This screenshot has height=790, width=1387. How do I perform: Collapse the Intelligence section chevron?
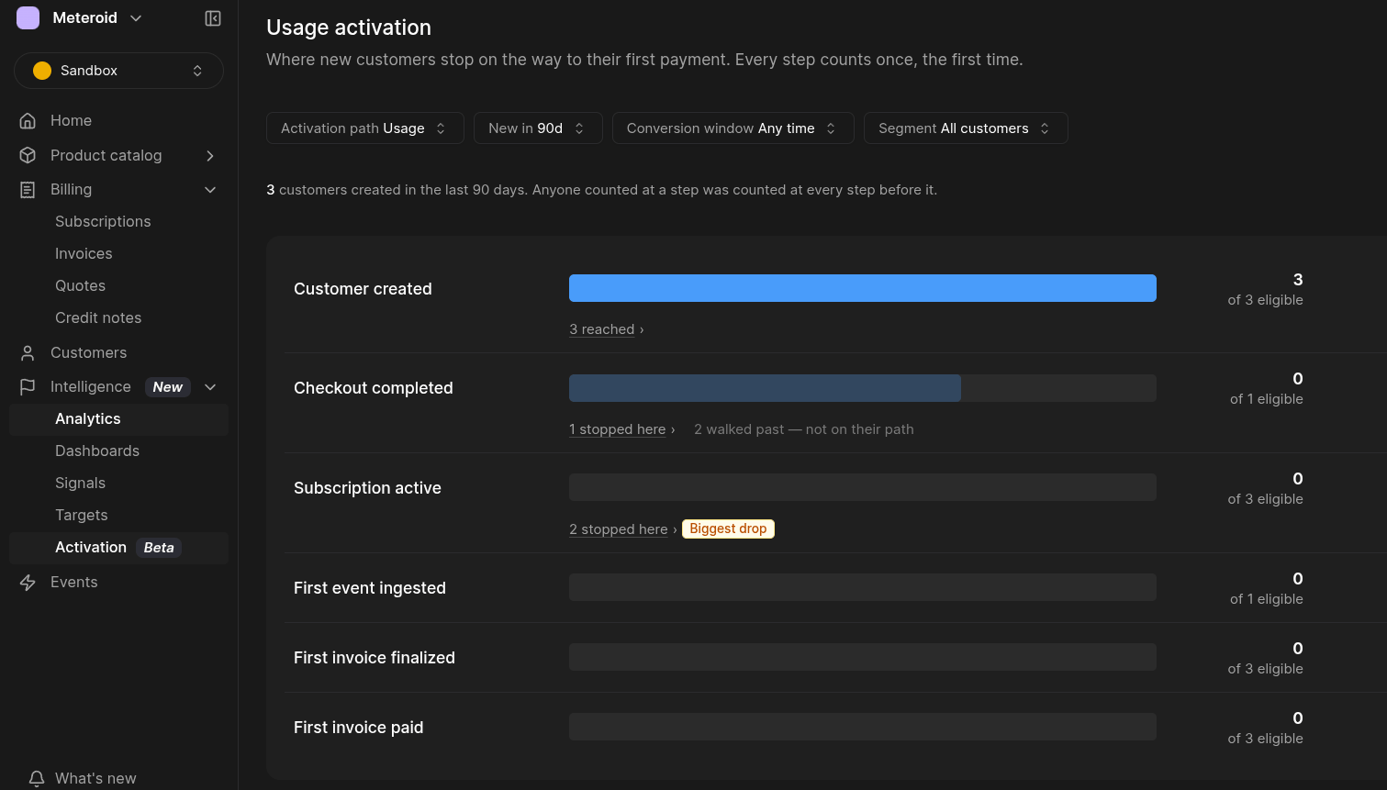coord(210,387)
